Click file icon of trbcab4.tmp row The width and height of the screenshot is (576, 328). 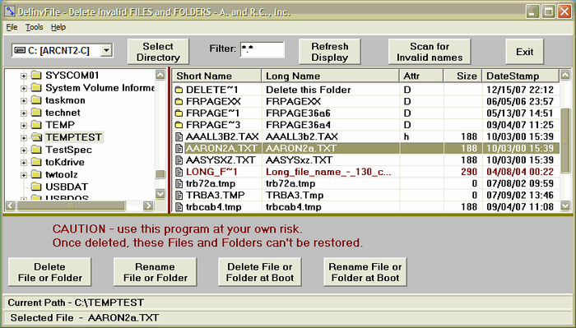(x=179, y=207)
